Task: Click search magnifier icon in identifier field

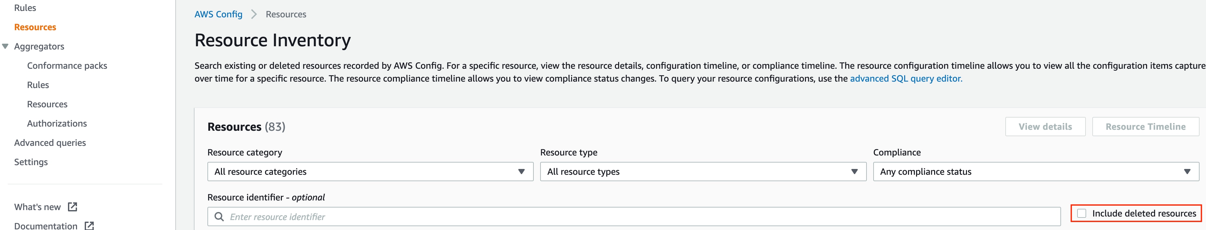Action: point(219,217)
